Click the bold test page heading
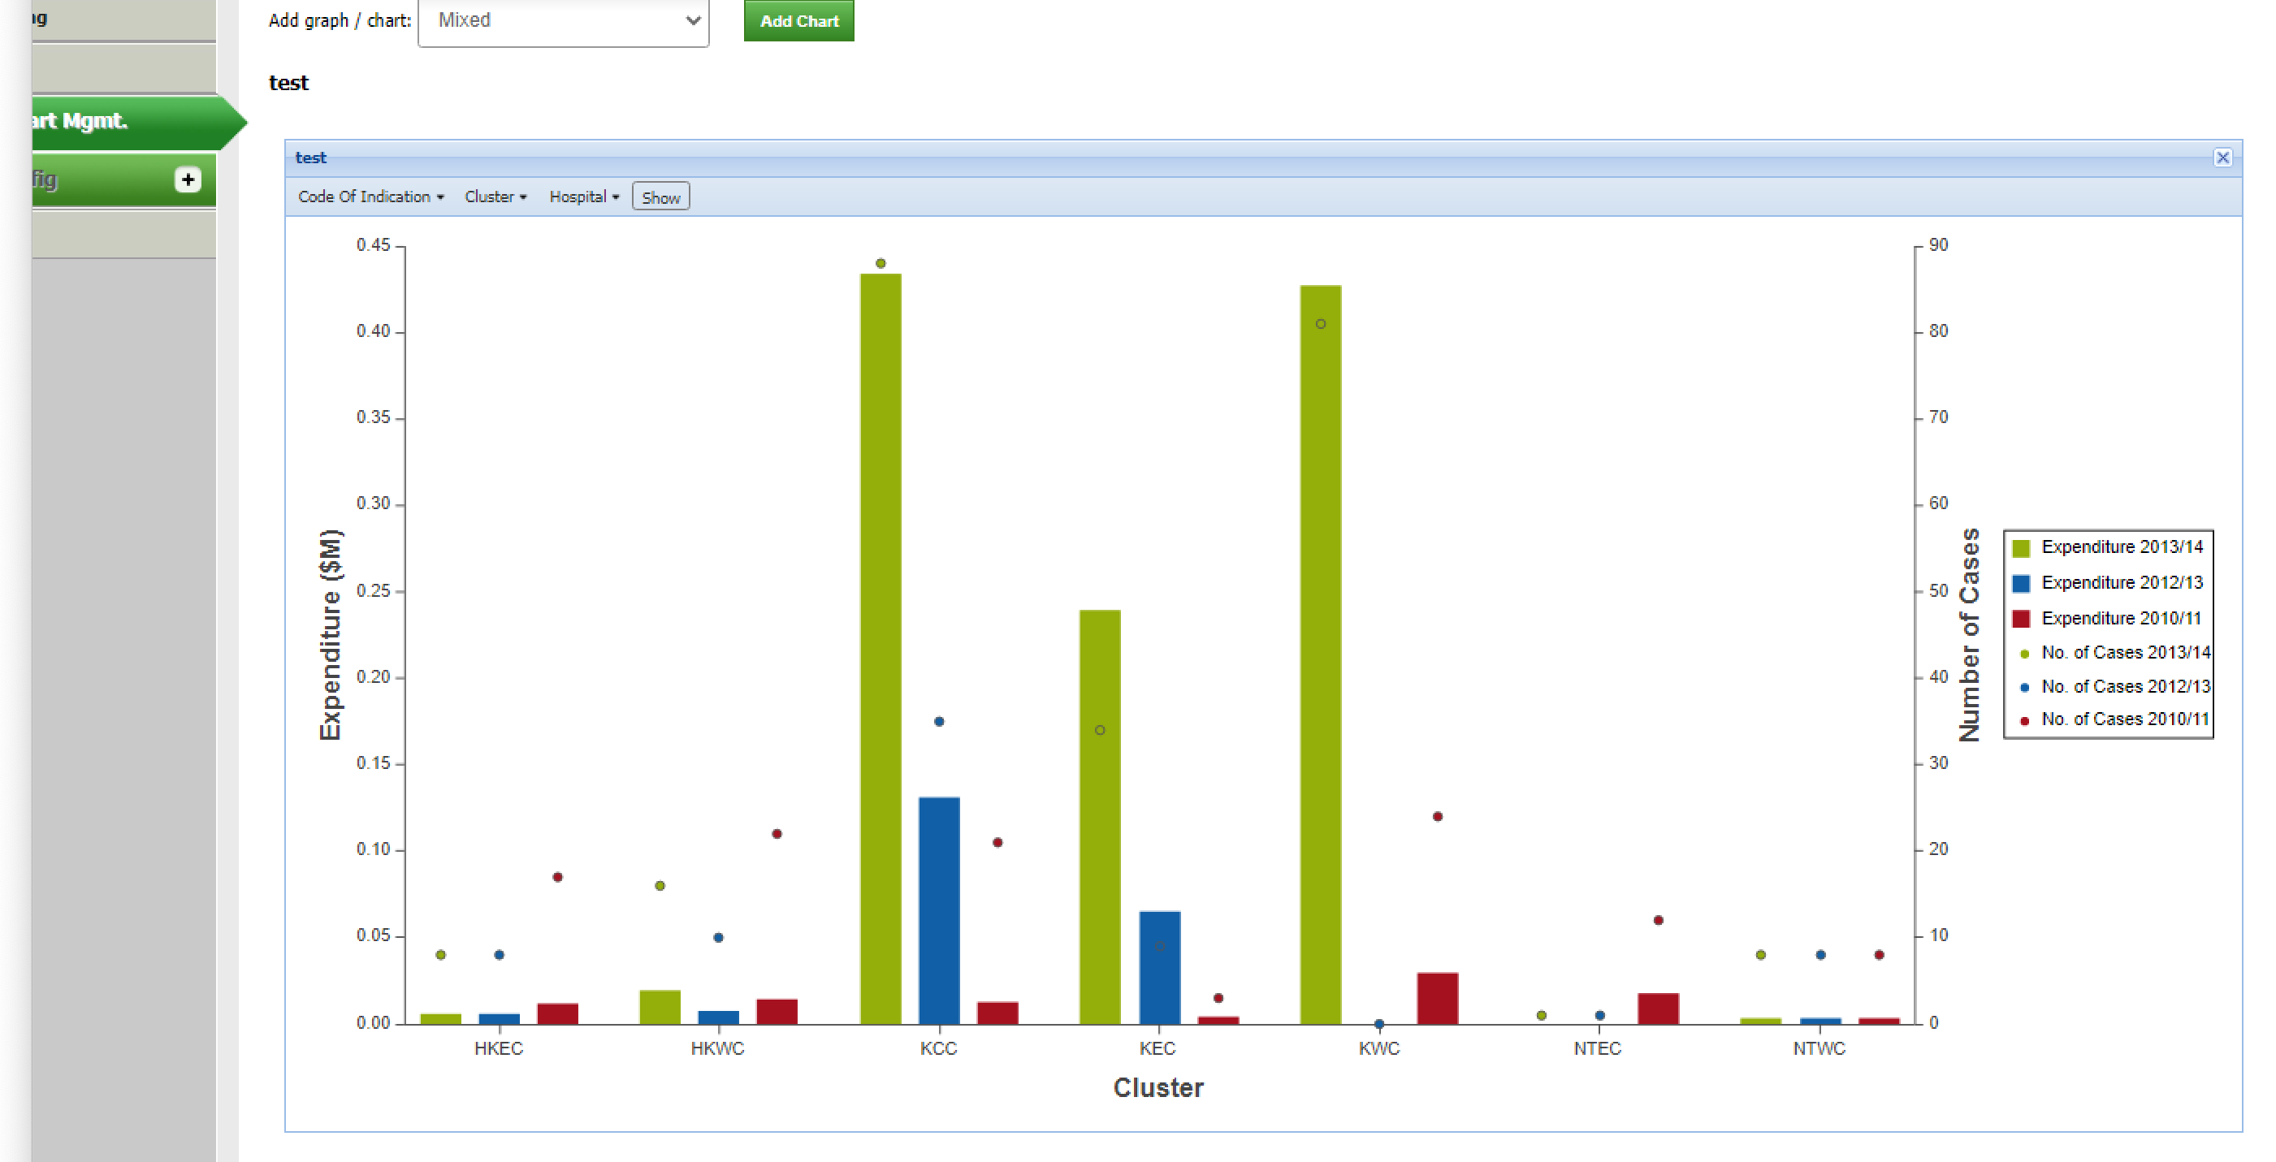Screen dimensions: 2276x1162 click(289, 83)
